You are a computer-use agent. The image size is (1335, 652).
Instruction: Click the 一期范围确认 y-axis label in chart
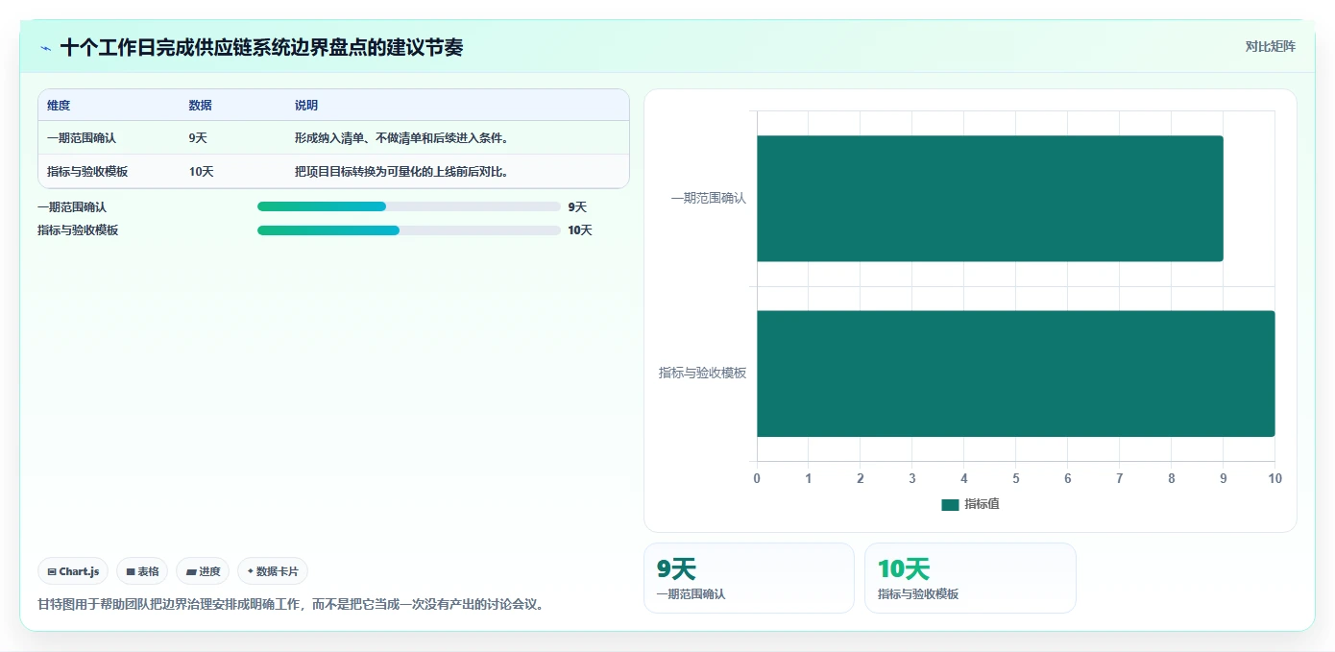coord(708,198)
